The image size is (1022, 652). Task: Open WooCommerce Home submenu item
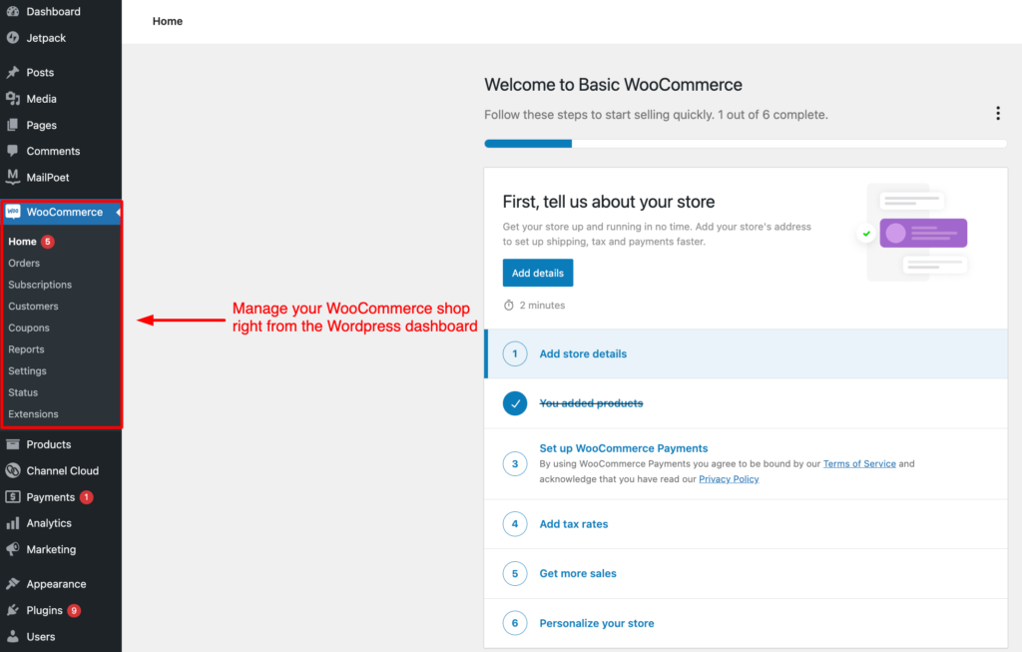[x=22, y=242]
